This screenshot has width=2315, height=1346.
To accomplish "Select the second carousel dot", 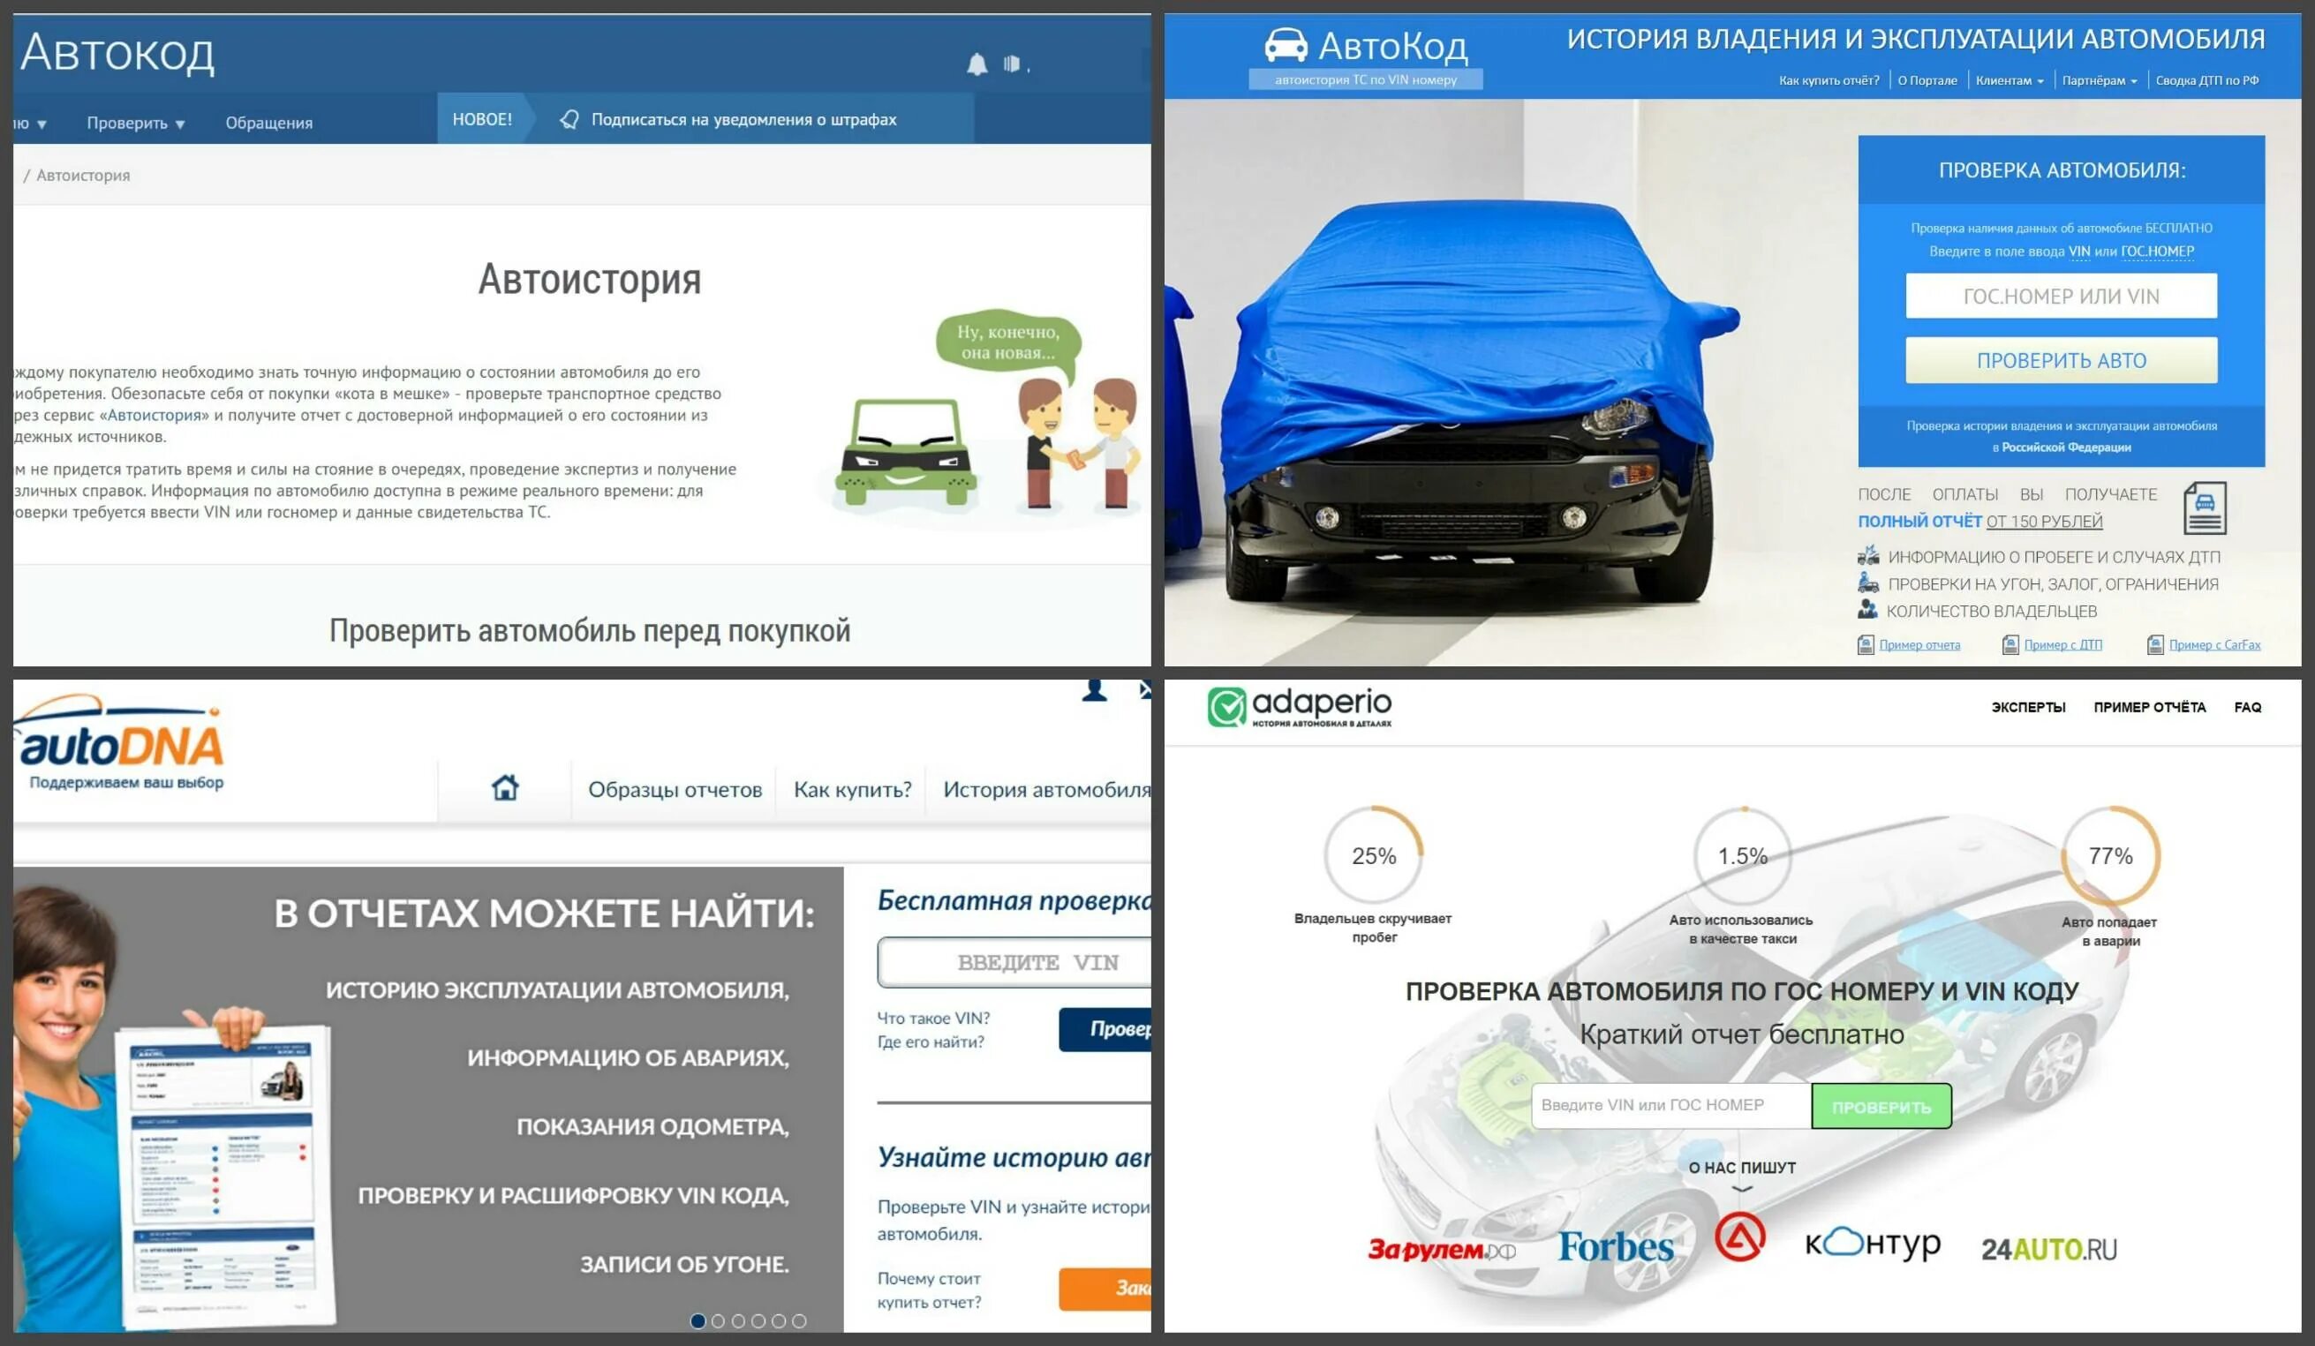I will pos(719,1321).
